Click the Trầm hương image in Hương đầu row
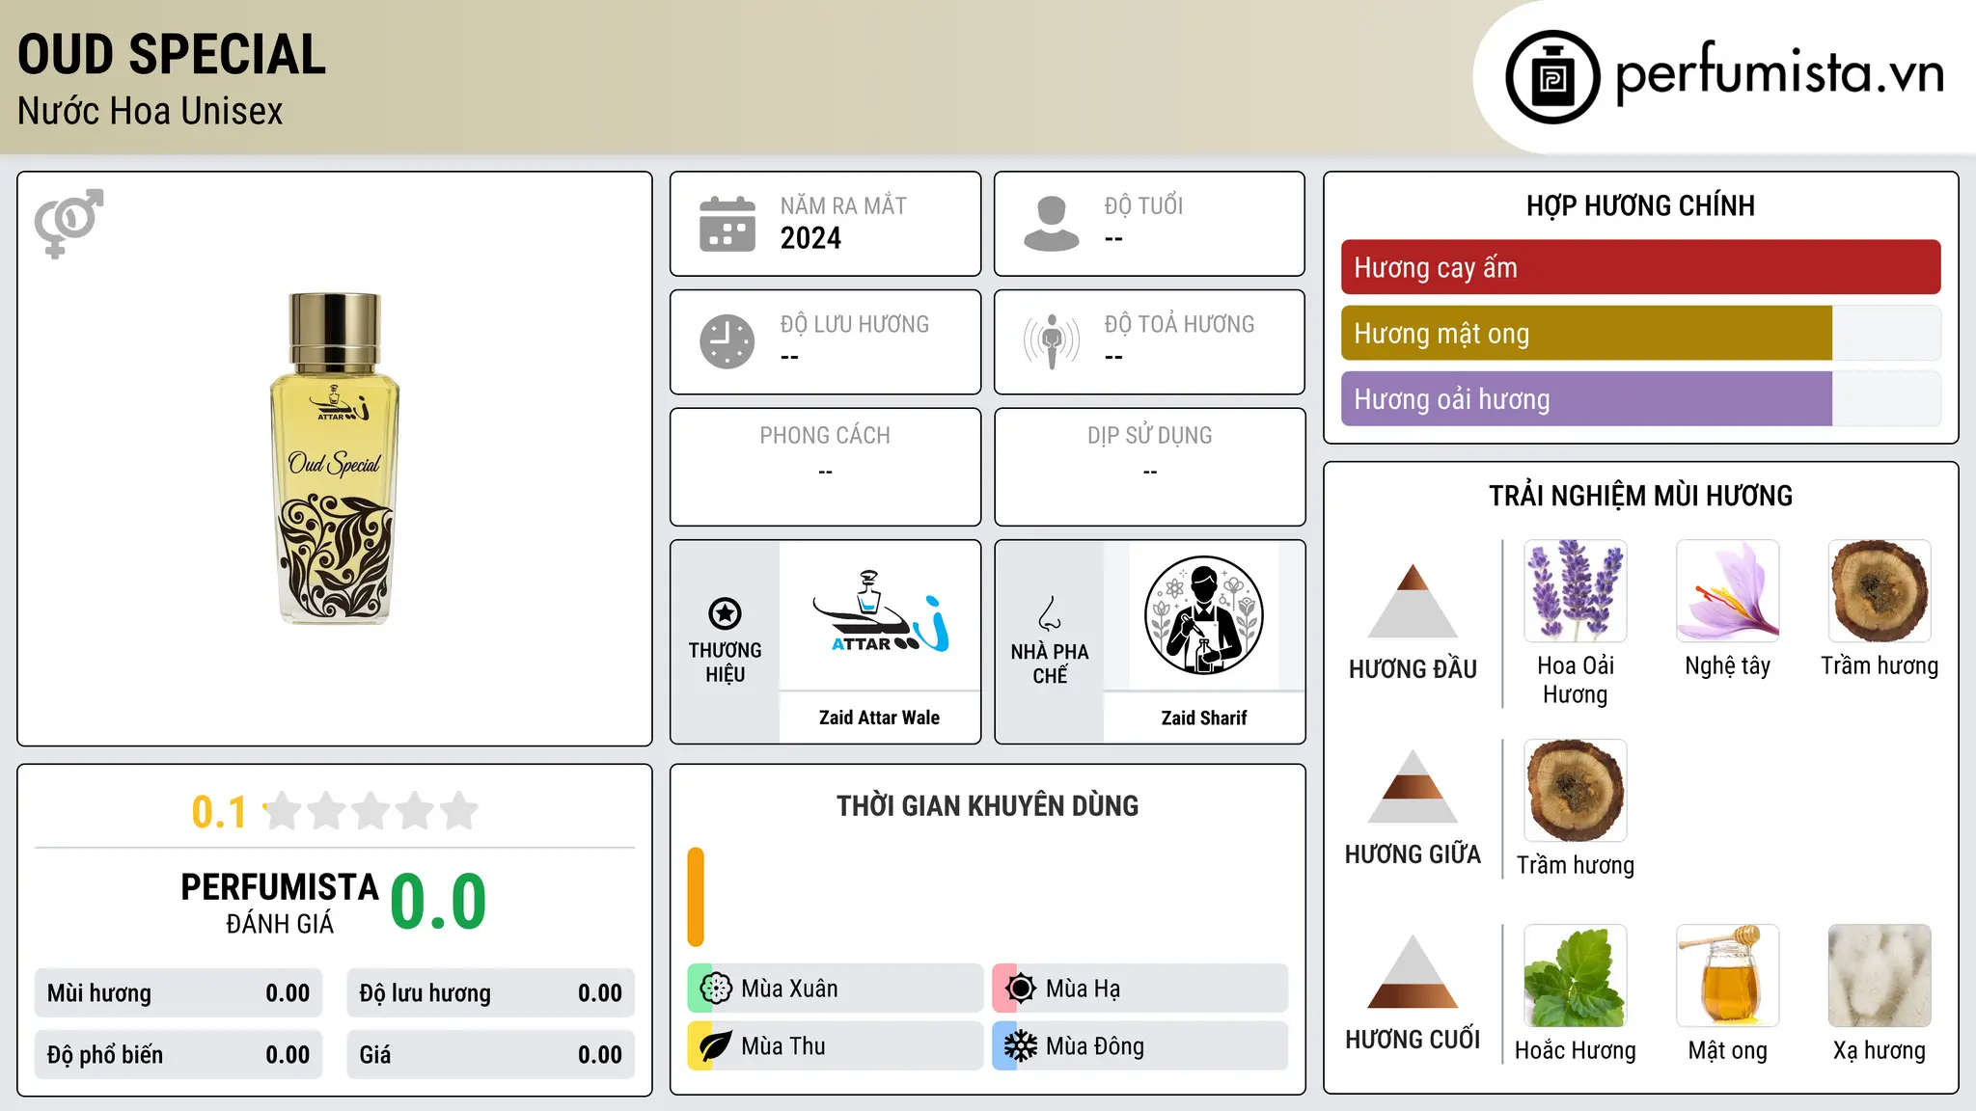Viewport: 1976px width, 1111px height. tap(1880, 591)
